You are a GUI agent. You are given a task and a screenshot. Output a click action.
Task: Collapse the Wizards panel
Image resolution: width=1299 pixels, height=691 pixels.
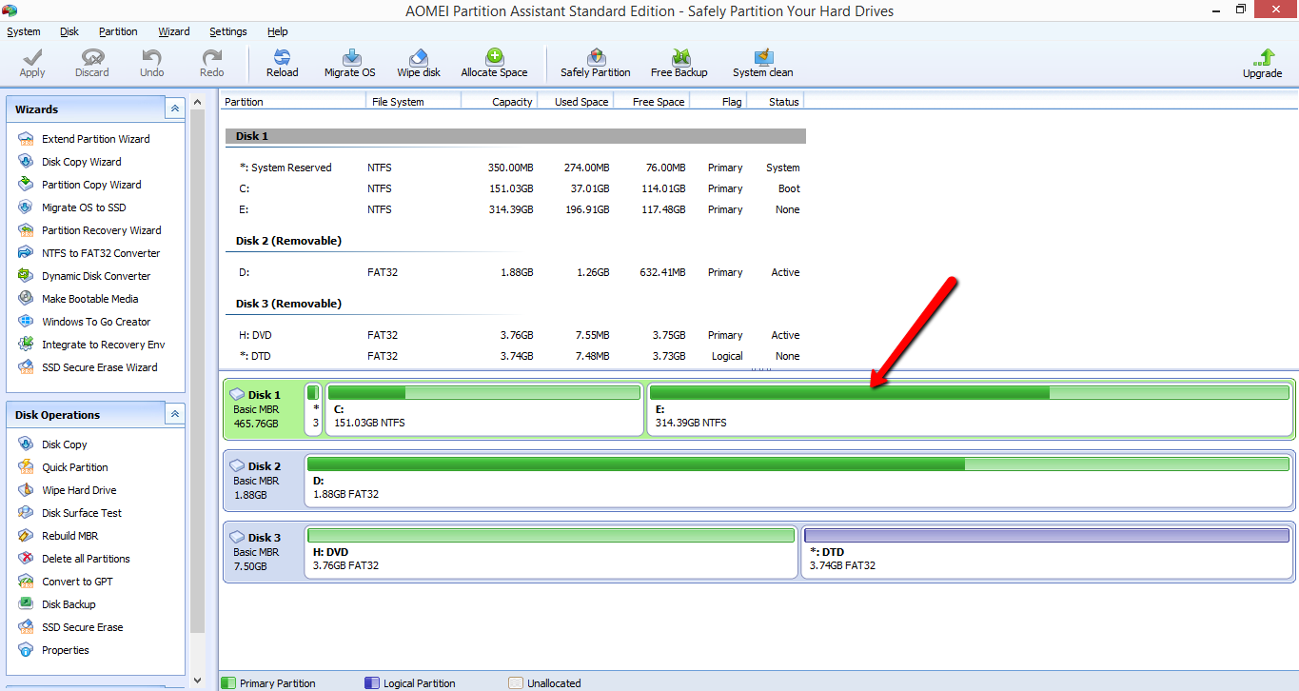174,109
